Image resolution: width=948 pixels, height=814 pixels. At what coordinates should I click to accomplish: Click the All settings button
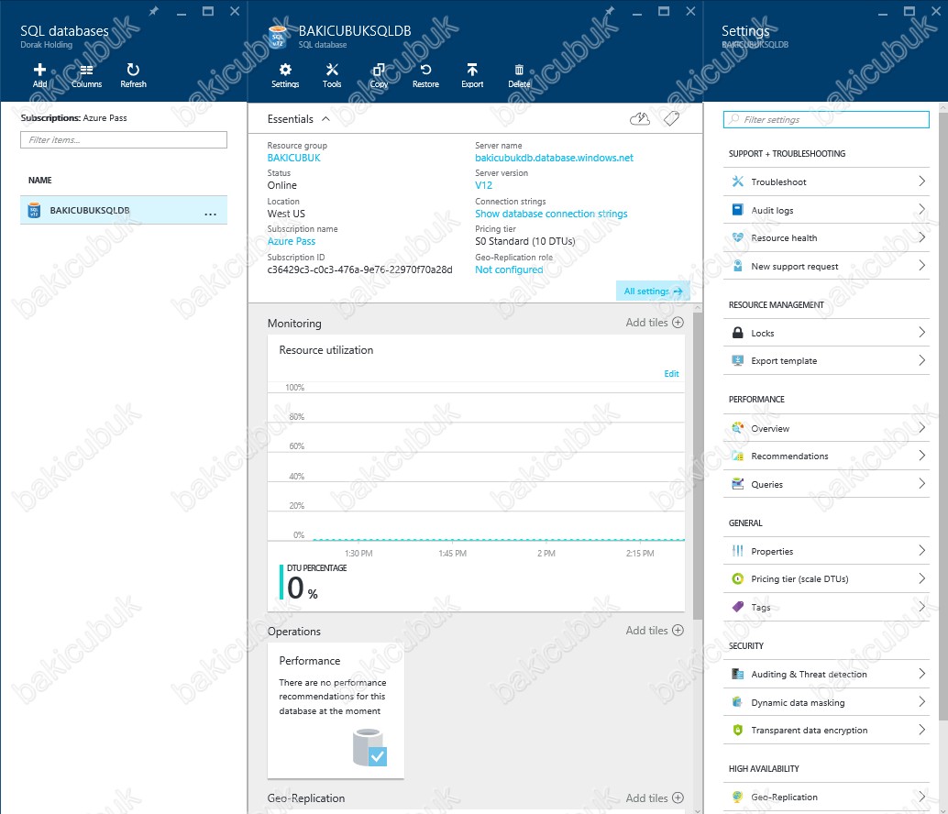[x=653, y=291]
